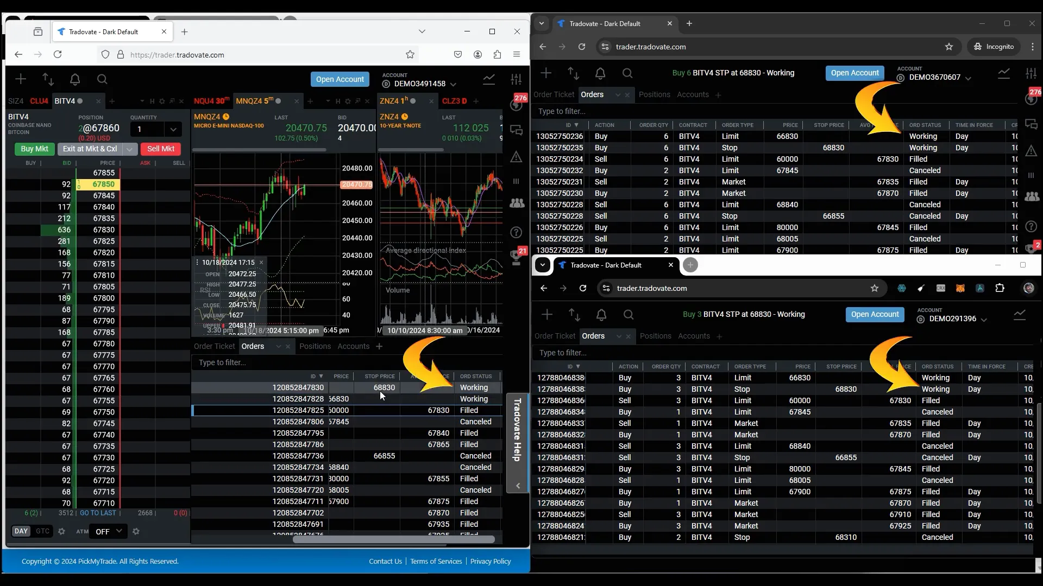The width and height of the screenshot is (1043, 586).
Task: Open Order Ticket tab in bottom-right window
Action: pos(555,336)
